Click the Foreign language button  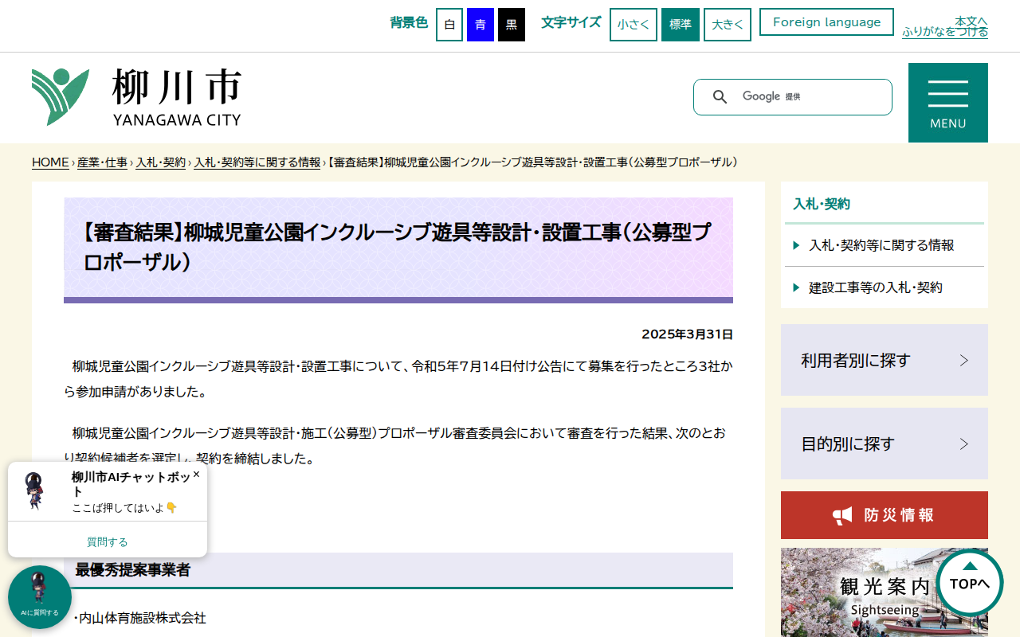coord(826,21)
